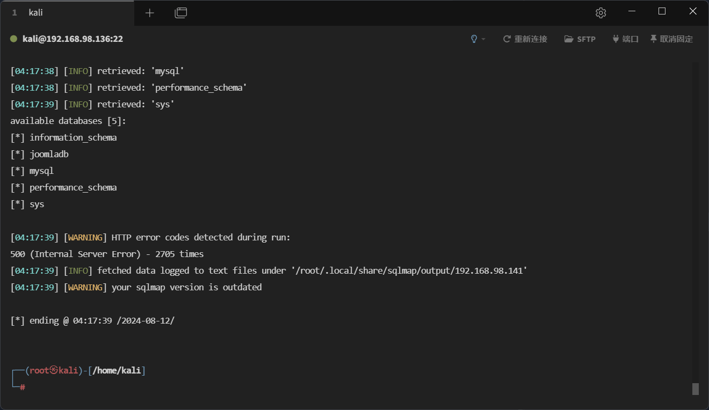This screenshot has width=709, height=410.
Task: Click the '[*] sys' database line
Action: 27,204
